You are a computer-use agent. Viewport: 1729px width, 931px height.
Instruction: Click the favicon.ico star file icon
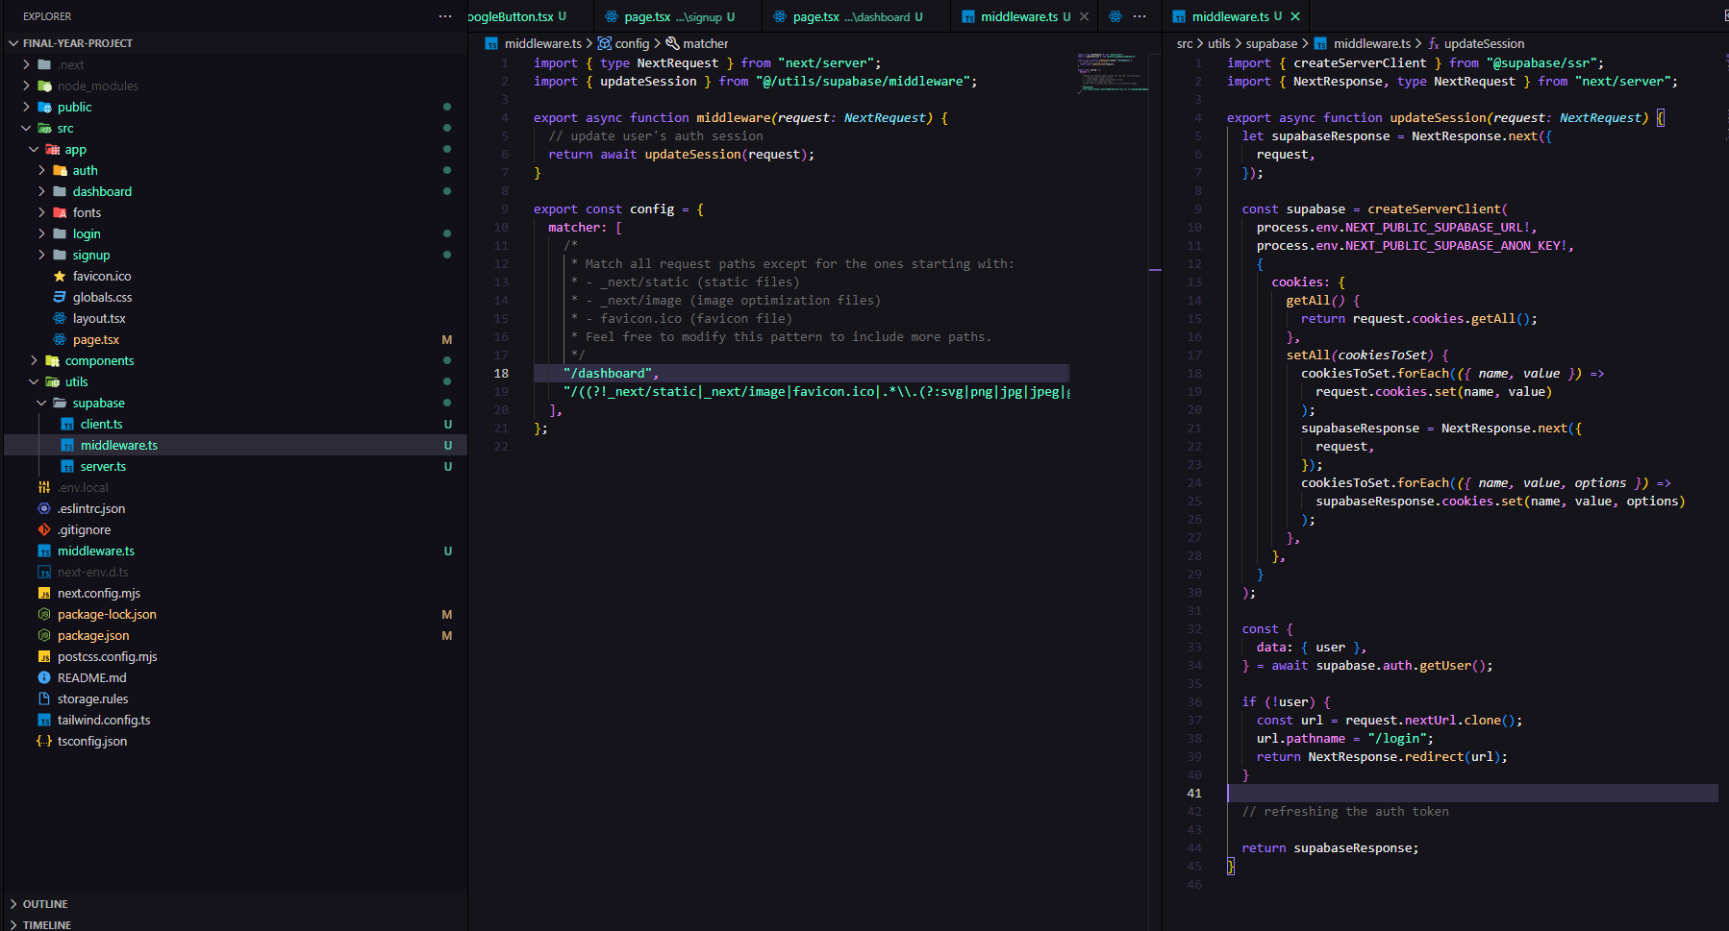coord(60,277)
